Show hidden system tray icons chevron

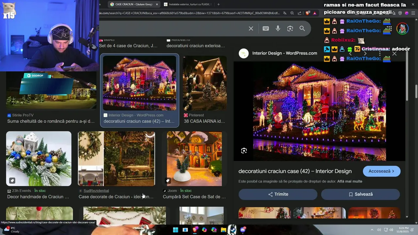coord(372,230)
